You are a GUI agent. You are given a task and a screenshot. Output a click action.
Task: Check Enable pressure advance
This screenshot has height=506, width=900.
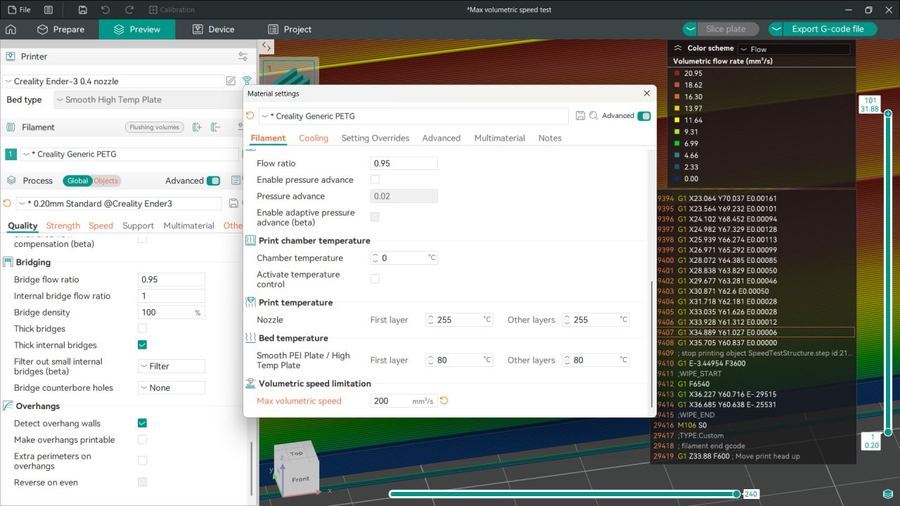tap(375, 180)
